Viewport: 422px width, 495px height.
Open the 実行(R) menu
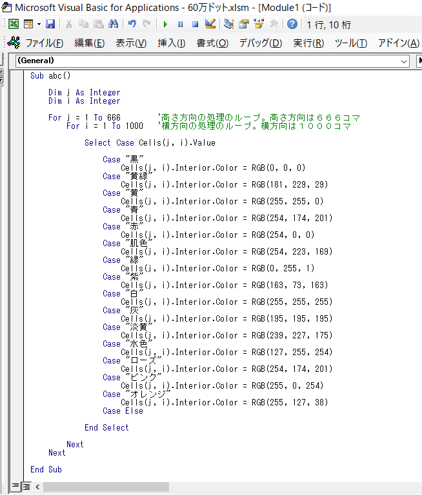click(x=308, y=43)
